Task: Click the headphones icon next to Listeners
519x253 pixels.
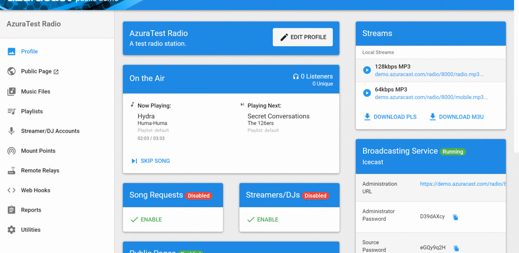Action: click(x=296, y=76)
